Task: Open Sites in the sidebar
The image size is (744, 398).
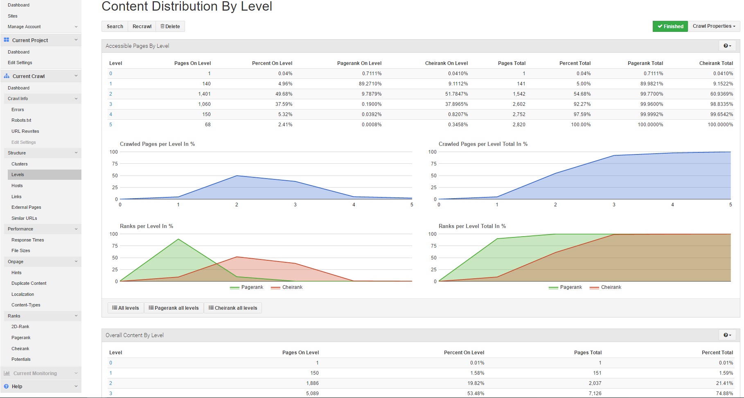Action: (13, 16)
